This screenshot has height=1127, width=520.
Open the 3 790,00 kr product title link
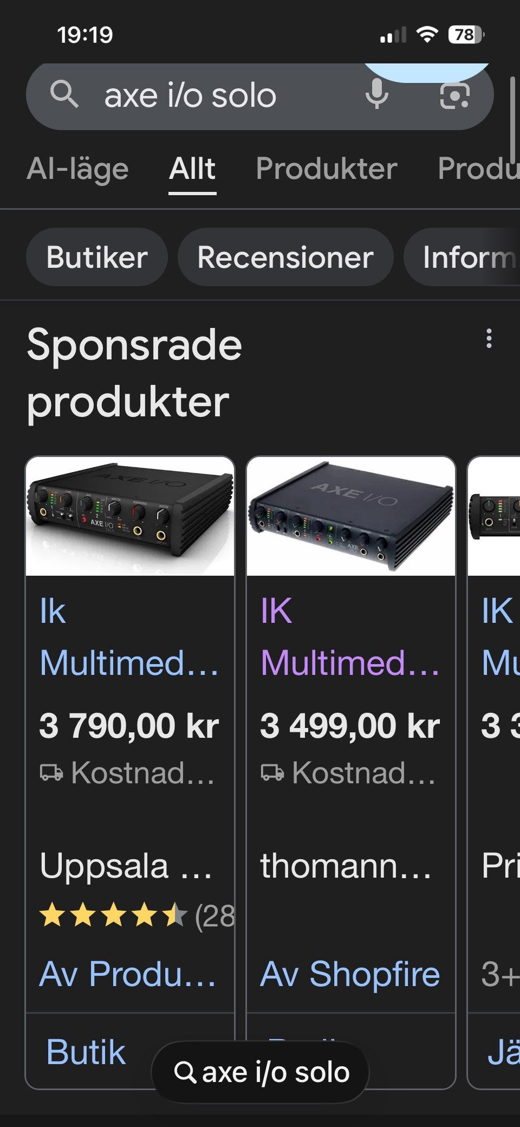coord(129,637)
